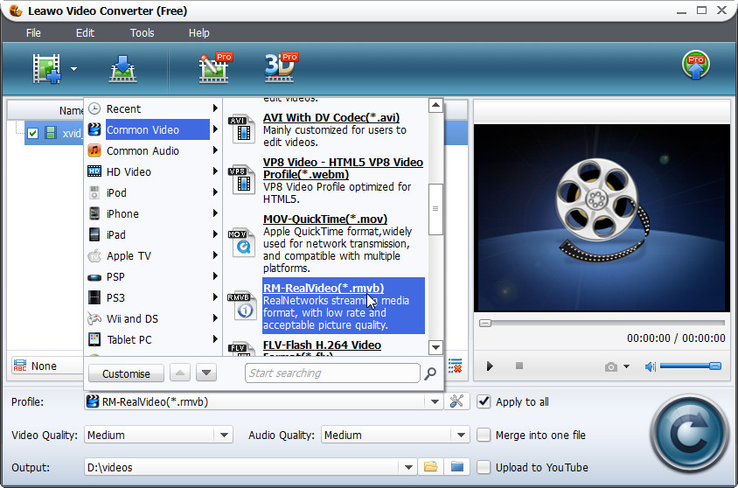The image size is (738, 488).
Task: Select the Common Video category
Action: point(153,129)
